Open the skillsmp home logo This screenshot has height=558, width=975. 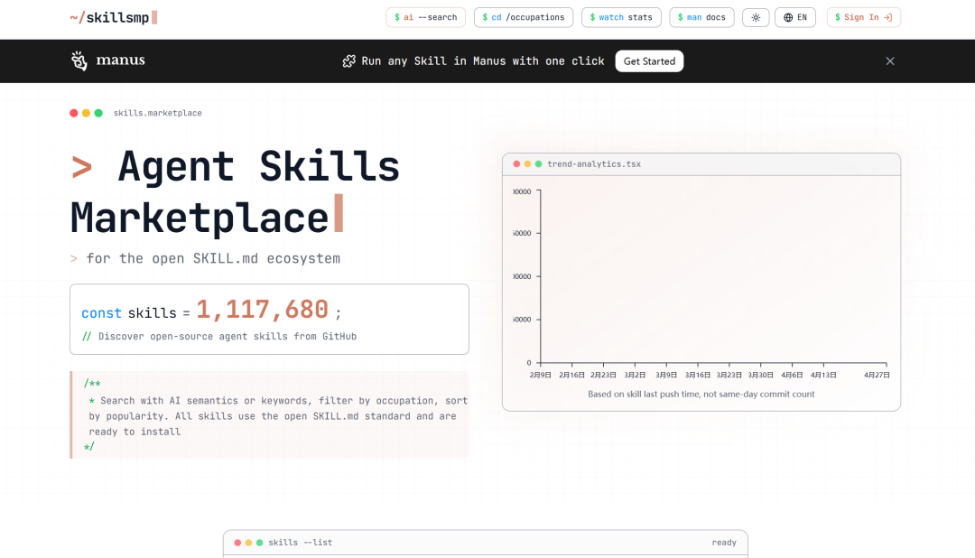pyautogui.click(x=114, y=17)
